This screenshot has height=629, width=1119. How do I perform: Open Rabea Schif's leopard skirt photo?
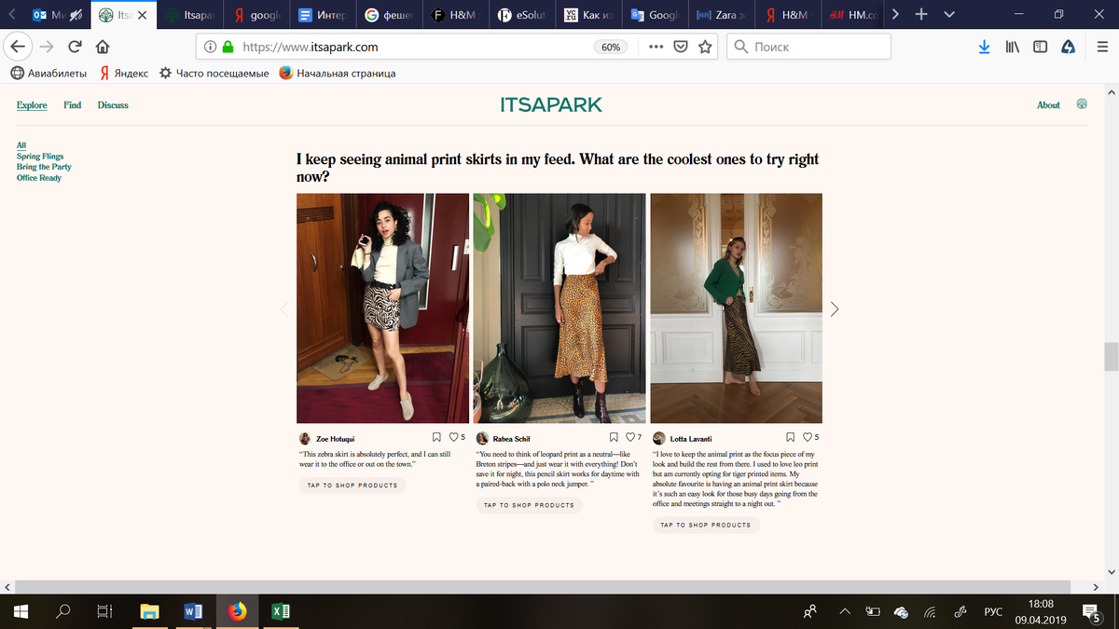559,308
